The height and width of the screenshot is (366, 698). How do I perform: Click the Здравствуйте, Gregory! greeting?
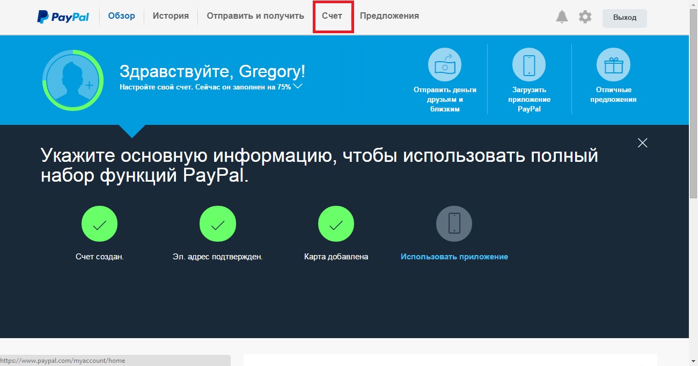click(x=212, y=72)
